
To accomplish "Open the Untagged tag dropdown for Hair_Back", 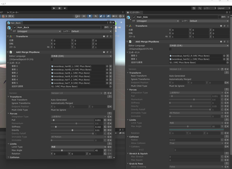I will click(x=39, y=31).
